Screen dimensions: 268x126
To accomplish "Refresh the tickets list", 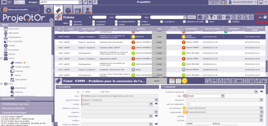I will [251, 17].
